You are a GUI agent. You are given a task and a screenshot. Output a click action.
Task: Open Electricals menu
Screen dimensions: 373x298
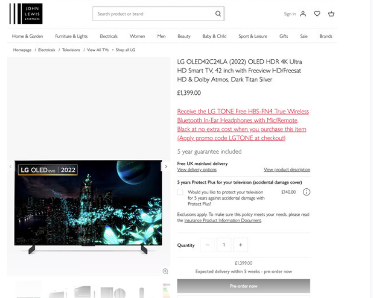[108, 36]
